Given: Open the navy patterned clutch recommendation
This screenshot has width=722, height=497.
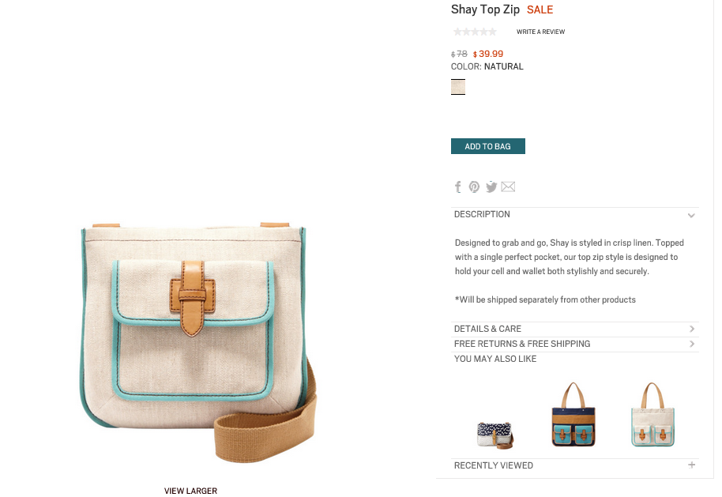Looking at the screenshot, I should (x=494, y=435).
